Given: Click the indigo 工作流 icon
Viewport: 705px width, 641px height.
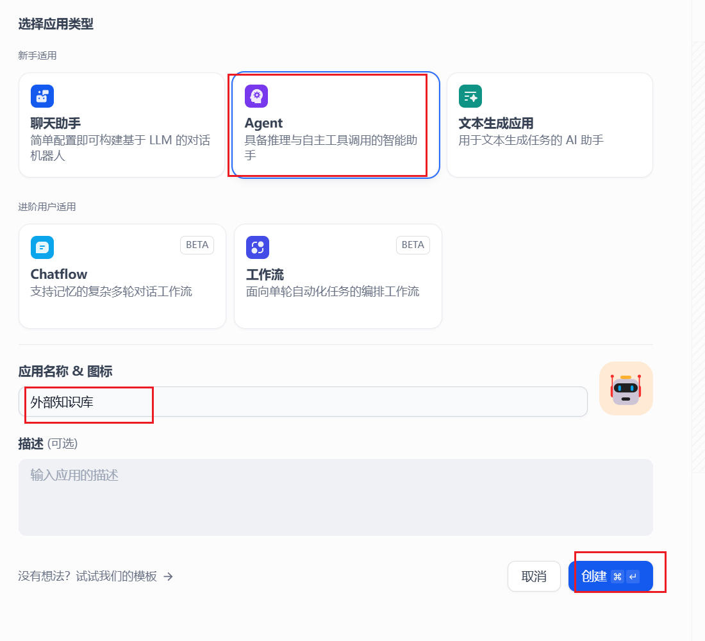Looking at the screenshot, I should [x=258, y=247].
